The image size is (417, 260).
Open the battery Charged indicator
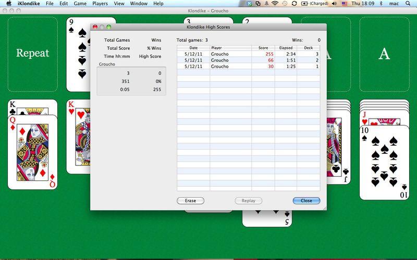[x=315, y=4]
